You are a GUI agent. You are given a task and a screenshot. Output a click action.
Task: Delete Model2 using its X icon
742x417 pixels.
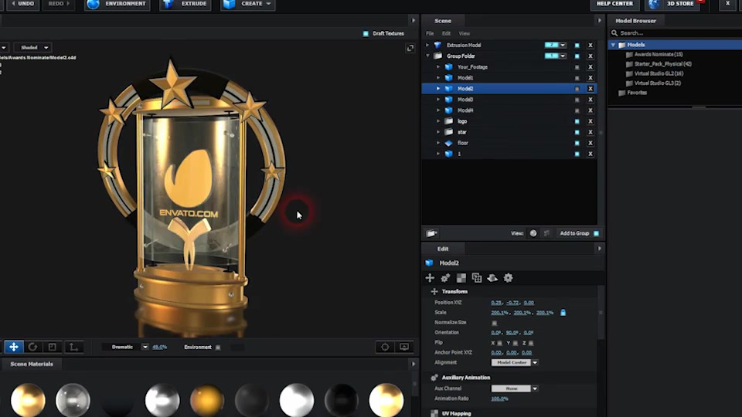[590, 89]
